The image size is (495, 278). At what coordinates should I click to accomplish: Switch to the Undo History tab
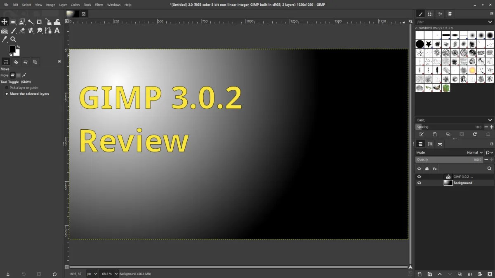[x=25, y=61]
